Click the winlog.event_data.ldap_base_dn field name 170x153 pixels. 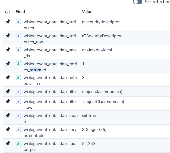coord(50,53)
